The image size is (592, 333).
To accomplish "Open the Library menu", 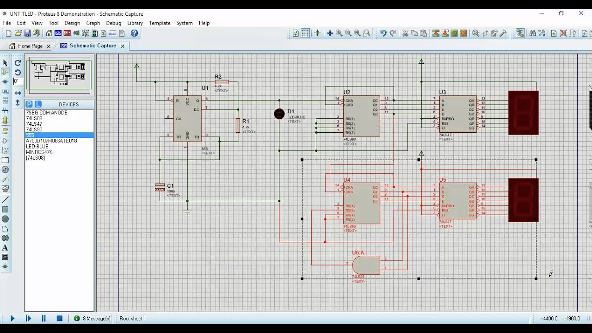I will [135, 23].
